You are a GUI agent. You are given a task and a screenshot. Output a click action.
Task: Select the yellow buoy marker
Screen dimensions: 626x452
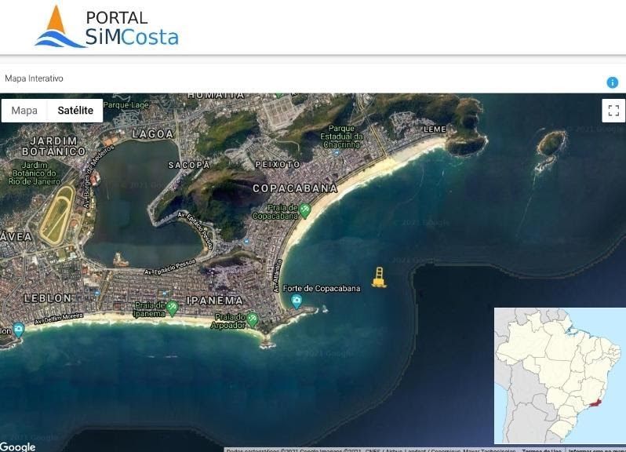(379, 278)
